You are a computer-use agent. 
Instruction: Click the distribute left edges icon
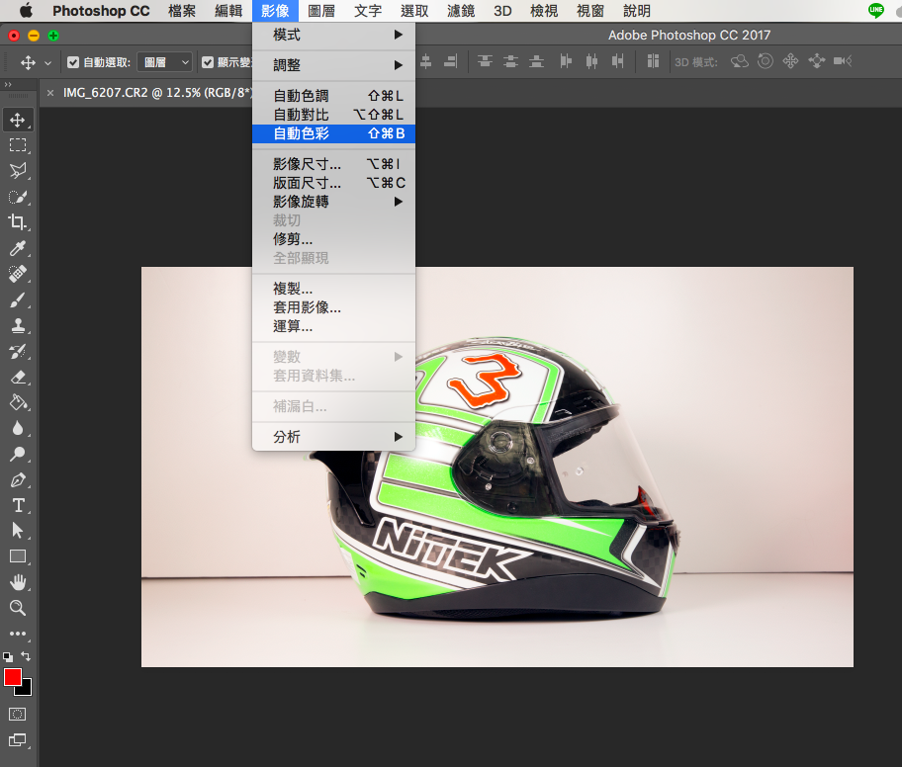(x=566, y=61)
